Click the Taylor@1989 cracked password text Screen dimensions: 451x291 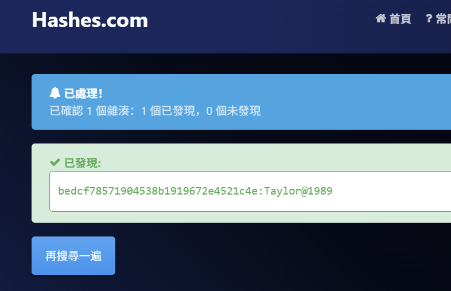(x=298, y=191)
